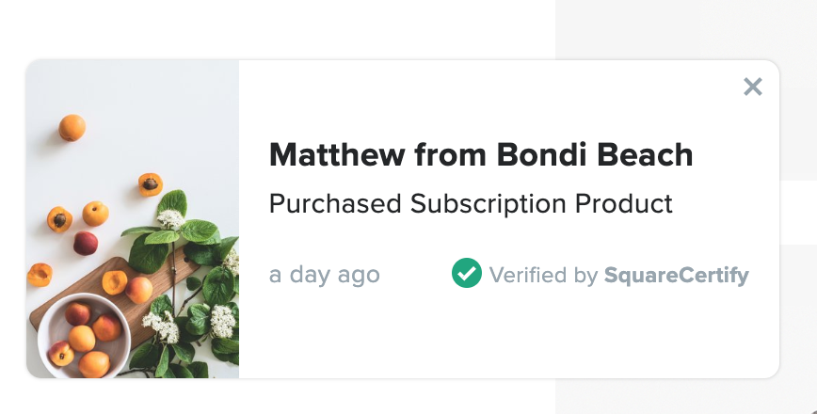Click the halved apricot showing its pit

point(151,183)
